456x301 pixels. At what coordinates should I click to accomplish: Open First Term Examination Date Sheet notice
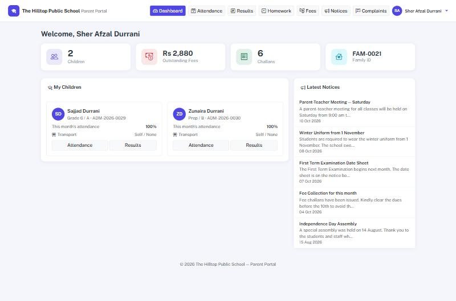click(x=334, y=163)
